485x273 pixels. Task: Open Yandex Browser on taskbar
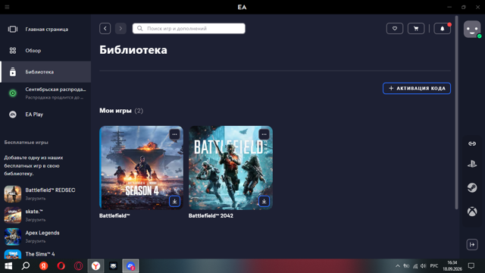(x=96, y=266)
